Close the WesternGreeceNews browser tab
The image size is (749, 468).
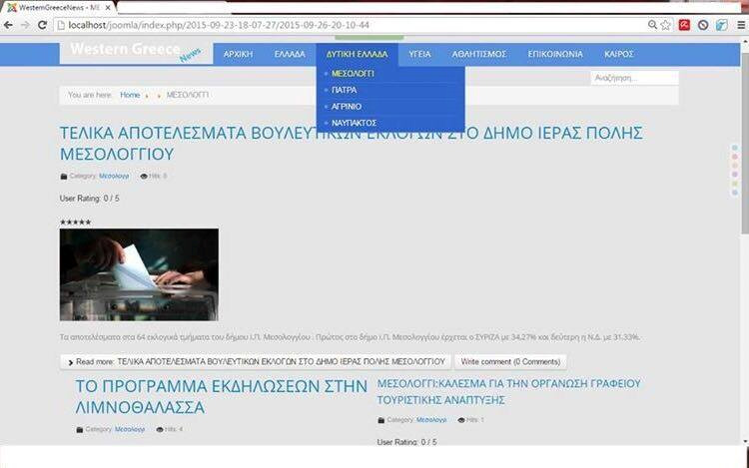pos(108,8)
